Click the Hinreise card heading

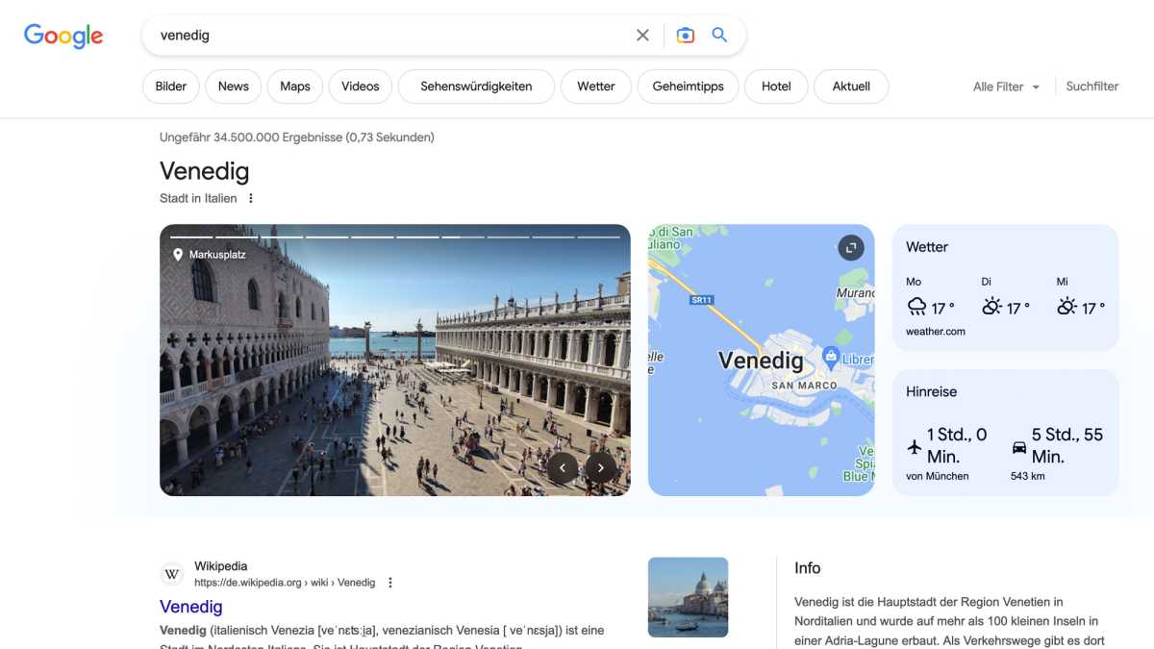931,392
